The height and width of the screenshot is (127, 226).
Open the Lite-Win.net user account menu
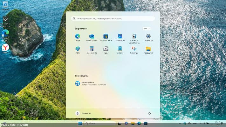point(84,113)
